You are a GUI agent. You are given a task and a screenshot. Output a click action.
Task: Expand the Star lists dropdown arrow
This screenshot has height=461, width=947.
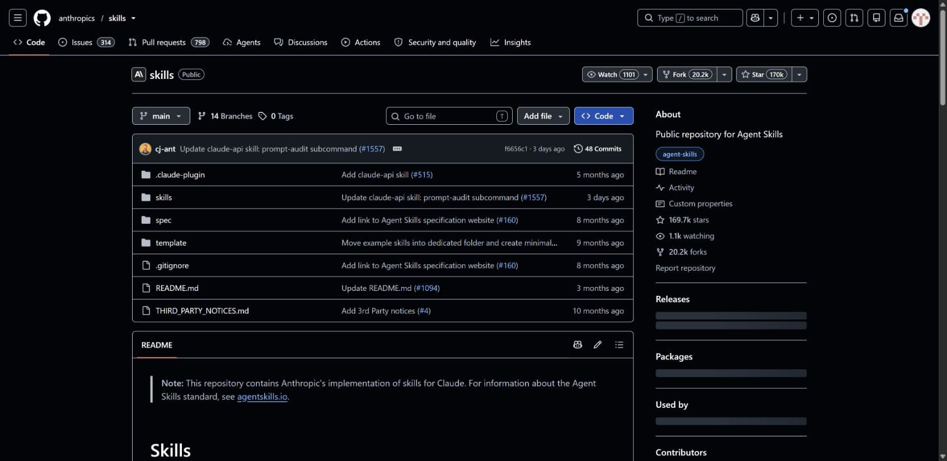(799, 74)
